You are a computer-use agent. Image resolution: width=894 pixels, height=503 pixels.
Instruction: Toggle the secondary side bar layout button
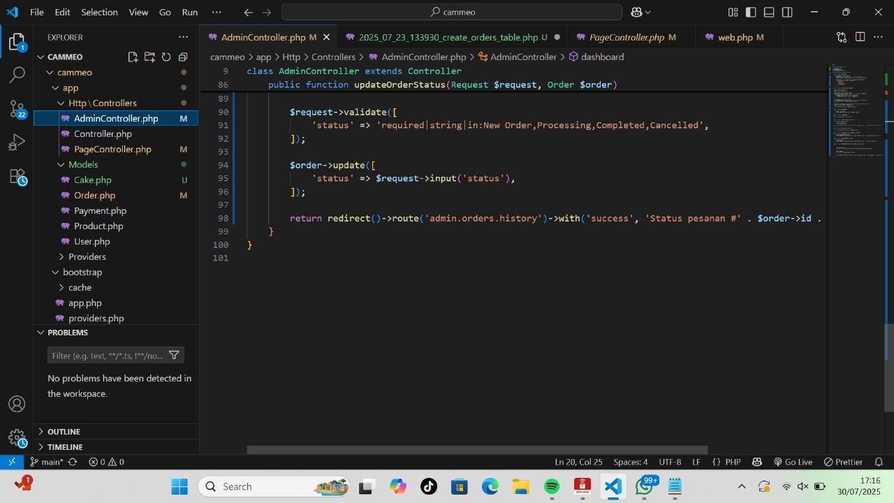pos(787,13)
